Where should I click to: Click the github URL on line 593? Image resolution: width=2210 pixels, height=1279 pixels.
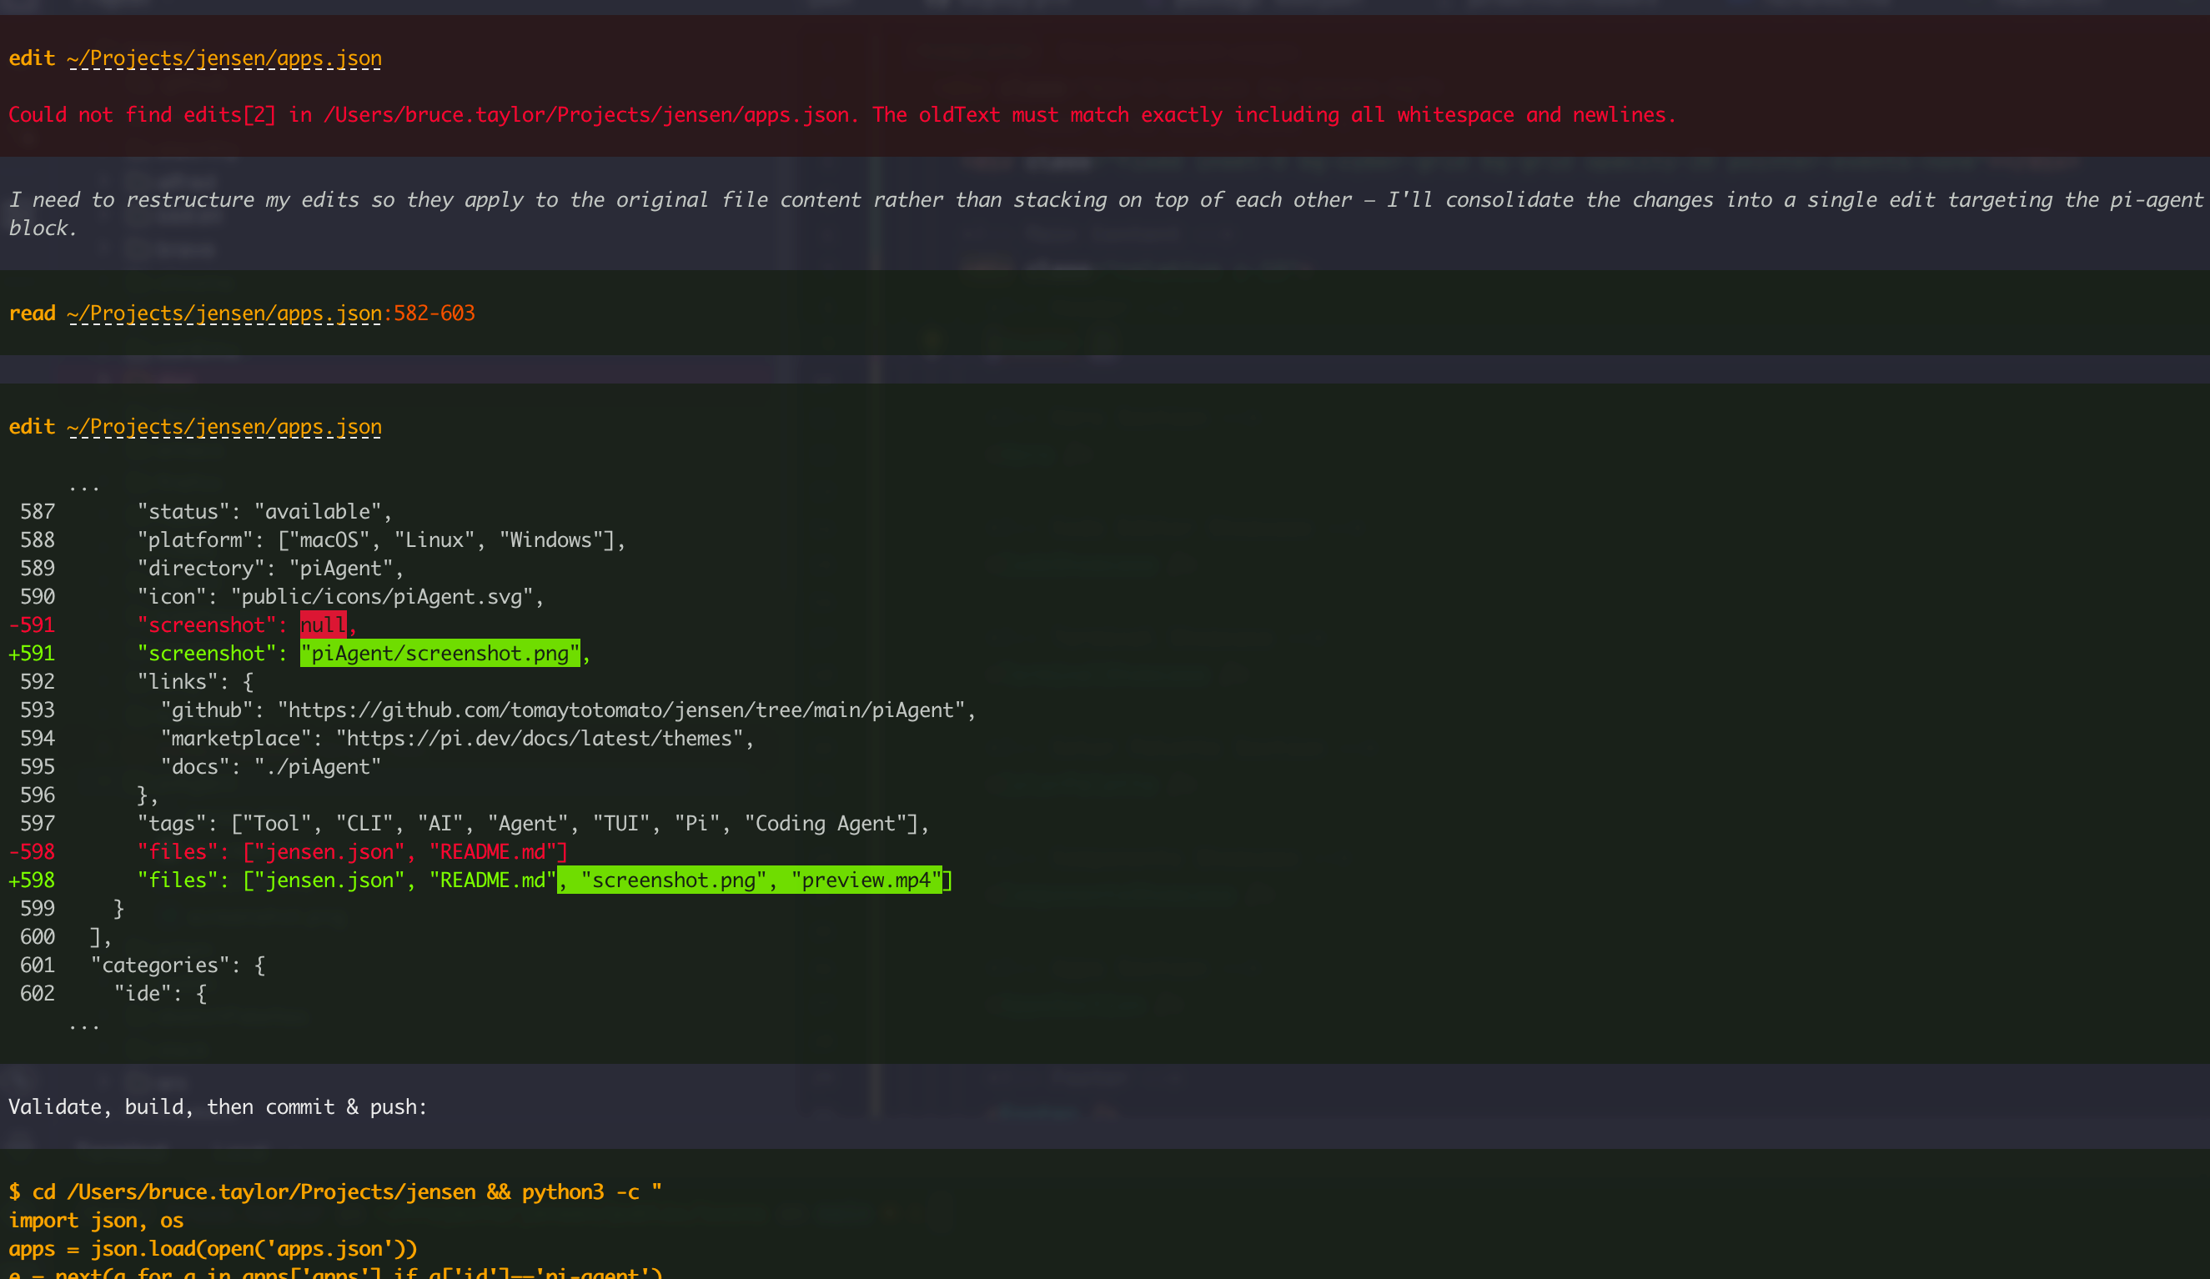click(x=621, y=710)
